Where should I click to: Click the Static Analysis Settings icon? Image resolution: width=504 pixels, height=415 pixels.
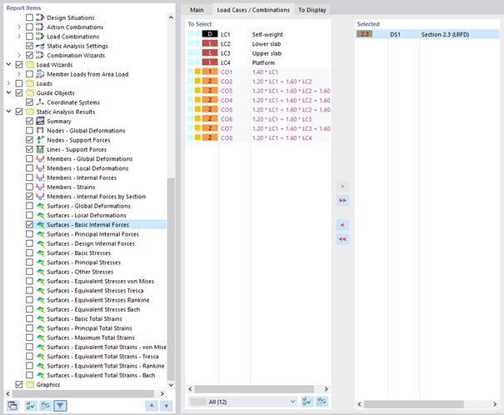tap(40, 46)
